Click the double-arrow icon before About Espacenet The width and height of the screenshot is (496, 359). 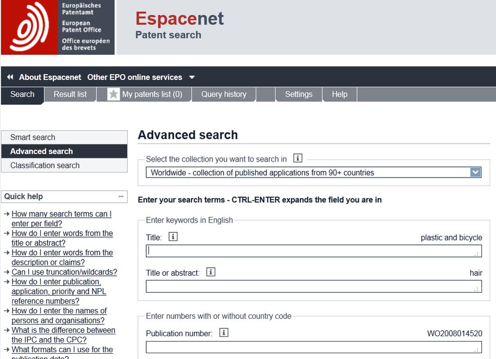[10, 77]
